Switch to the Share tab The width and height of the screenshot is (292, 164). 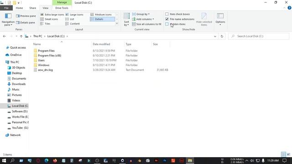32,8
